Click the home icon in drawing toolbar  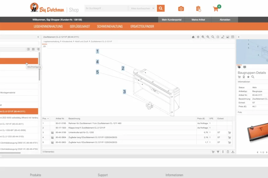[193, 37]
